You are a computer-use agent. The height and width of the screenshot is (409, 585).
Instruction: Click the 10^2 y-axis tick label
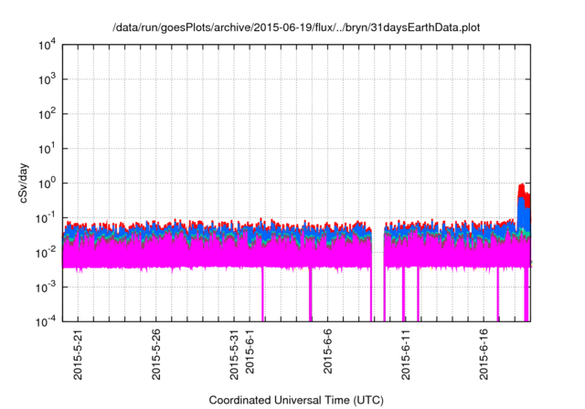[47, 114]
